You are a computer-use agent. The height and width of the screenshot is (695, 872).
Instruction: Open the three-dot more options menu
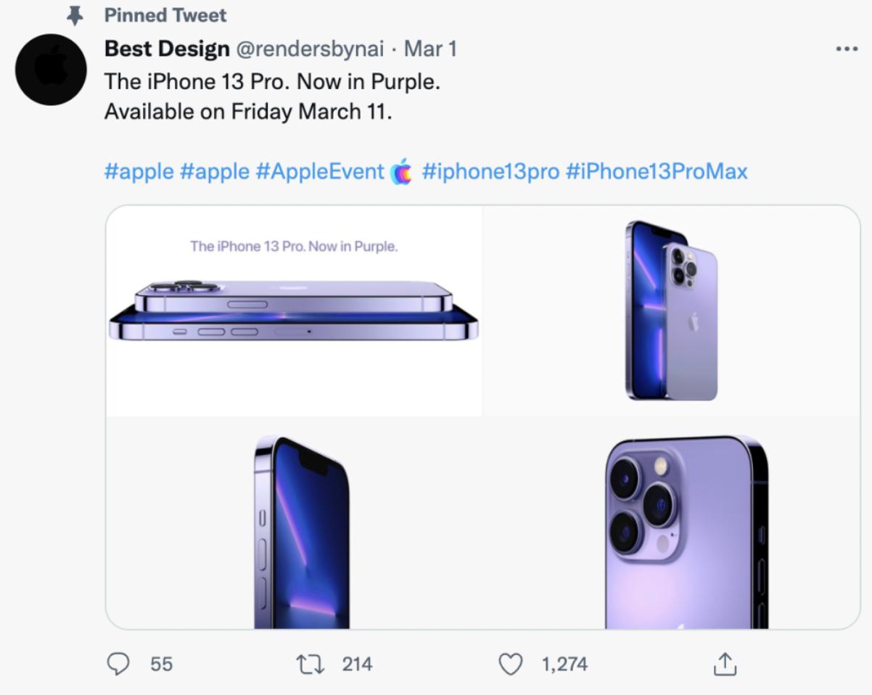[x=847, y=49]
